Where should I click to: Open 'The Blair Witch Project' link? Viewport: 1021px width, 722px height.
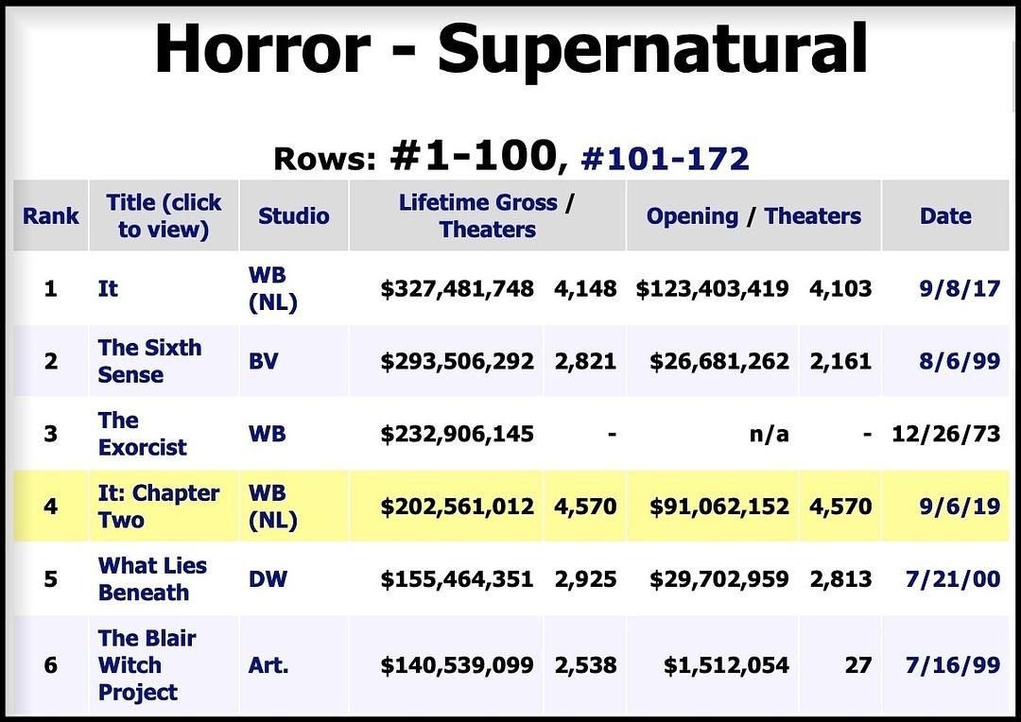coord(147,665)
